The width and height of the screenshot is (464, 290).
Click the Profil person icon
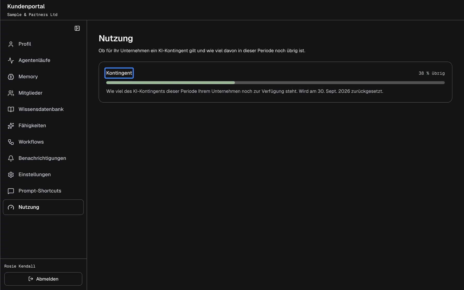click(11, 44)
